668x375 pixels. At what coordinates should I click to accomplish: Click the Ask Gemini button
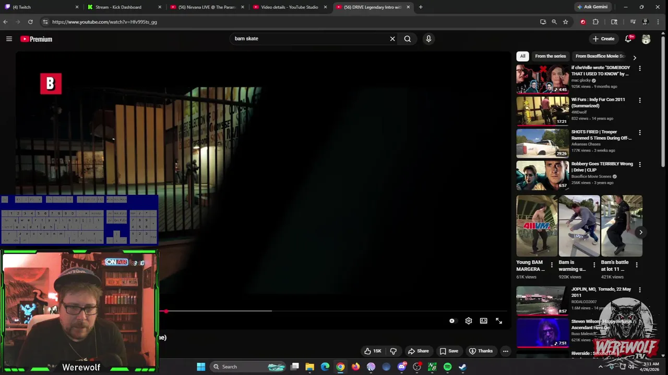pyautogui.click(x=592, y=7)
